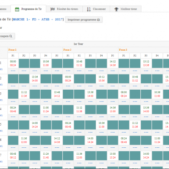Click the search icon on the groupes button

(11, 36)
